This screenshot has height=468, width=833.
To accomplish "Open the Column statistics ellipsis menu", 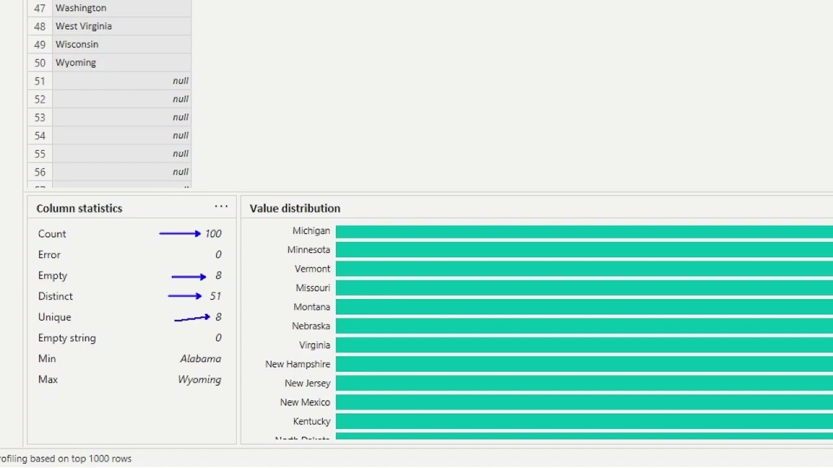I will (221, 207).
